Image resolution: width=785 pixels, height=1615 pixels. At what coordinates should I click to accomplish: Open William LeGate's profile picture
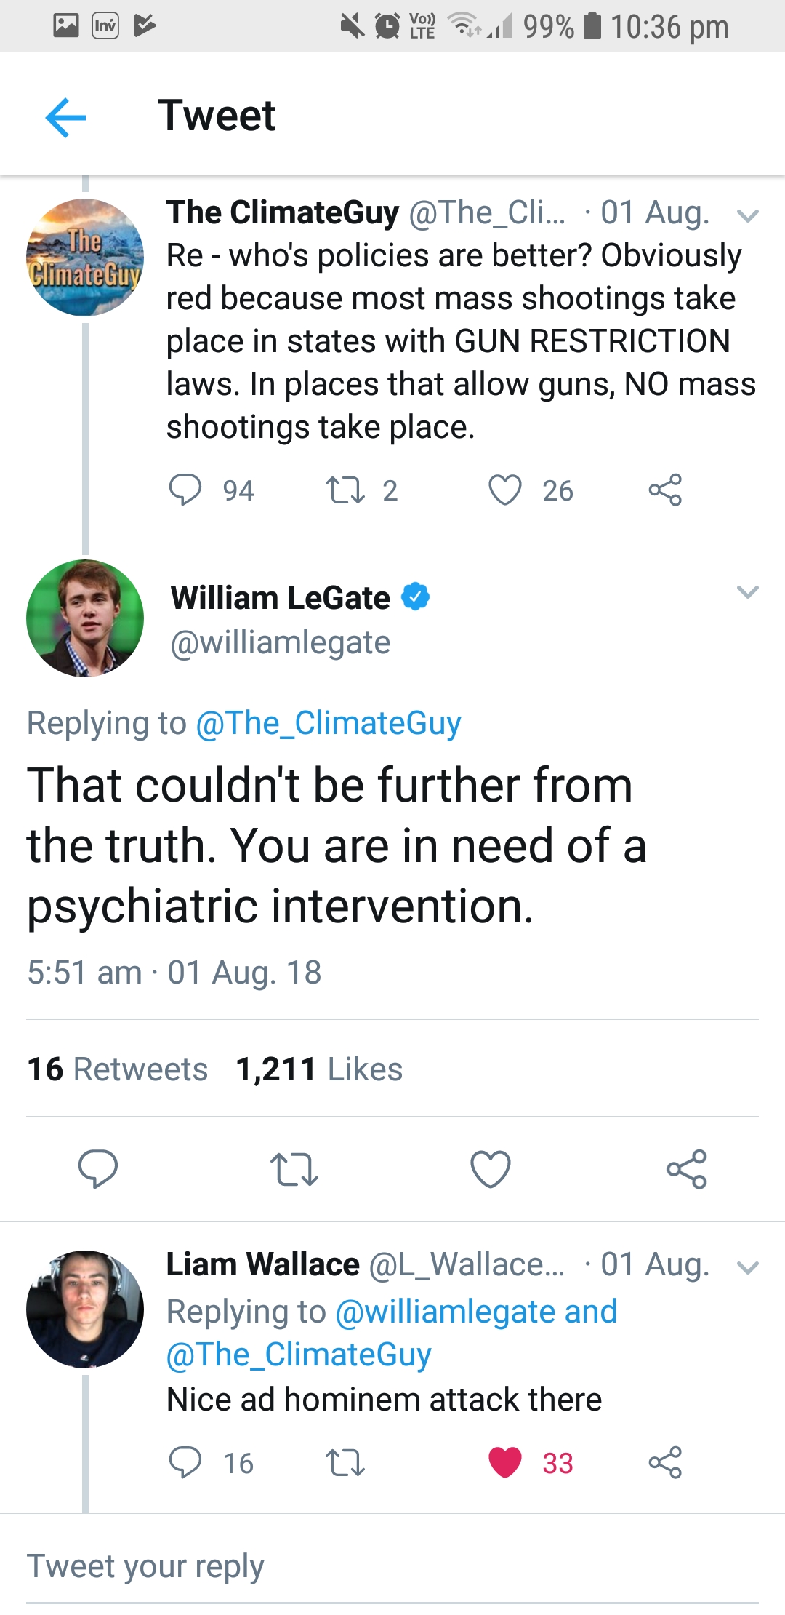tap(85, 618)
